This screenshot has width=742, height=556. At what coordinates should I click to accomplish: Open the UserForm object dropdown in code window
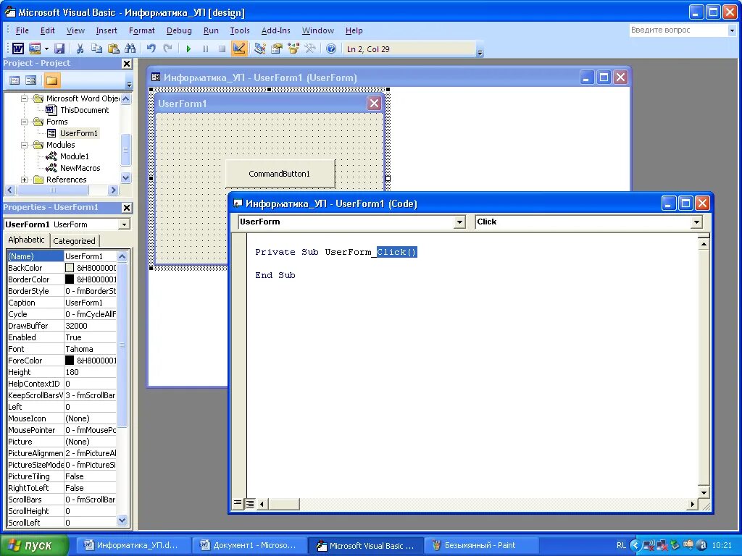pos(459,222)
